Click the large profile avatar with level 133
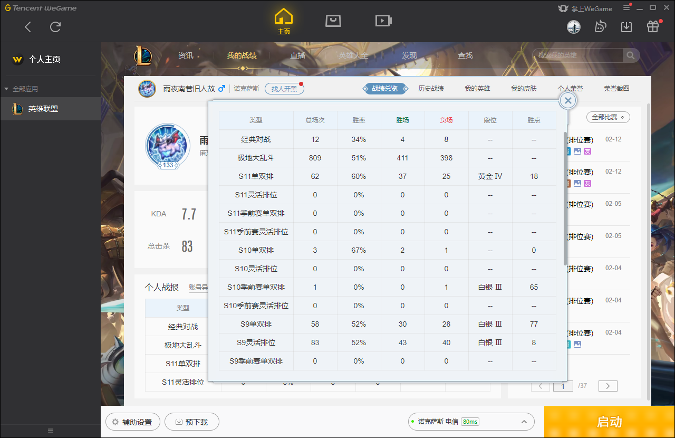 click(x=168, y=146)
